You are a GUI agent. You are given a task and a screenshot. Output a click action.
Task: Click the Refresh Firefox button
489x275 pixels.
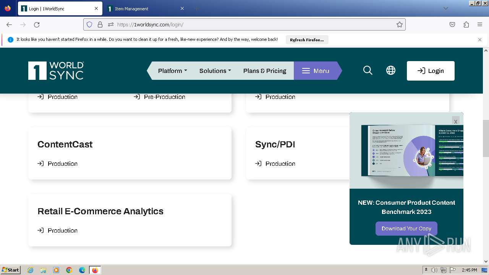(x=307, y=40)
